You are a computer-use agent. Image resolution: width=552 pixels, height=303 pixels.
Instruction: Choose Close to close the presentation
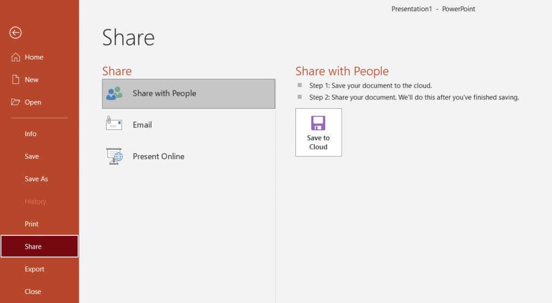pos(33,292)
